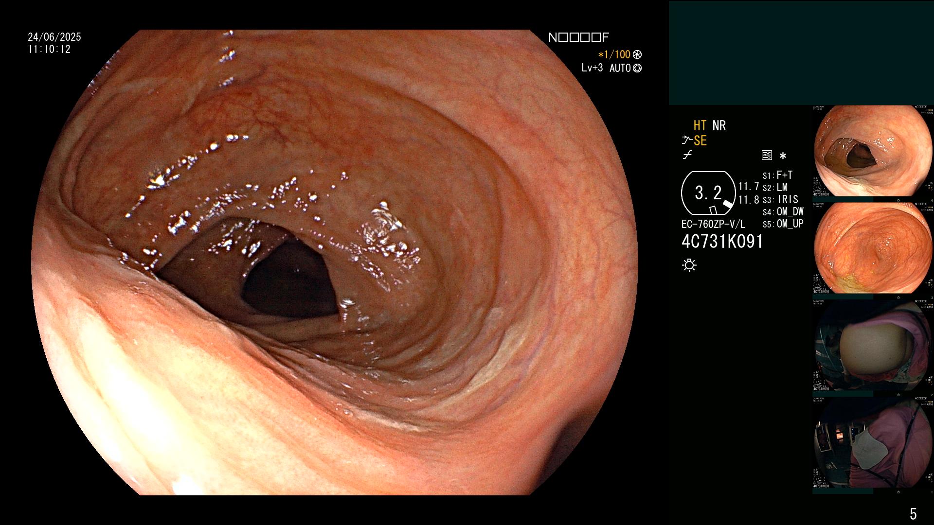The height and width of the screenshot is (525, 934).
Task: Open the third thumbnail showing patient exterior
Action: 873,345
